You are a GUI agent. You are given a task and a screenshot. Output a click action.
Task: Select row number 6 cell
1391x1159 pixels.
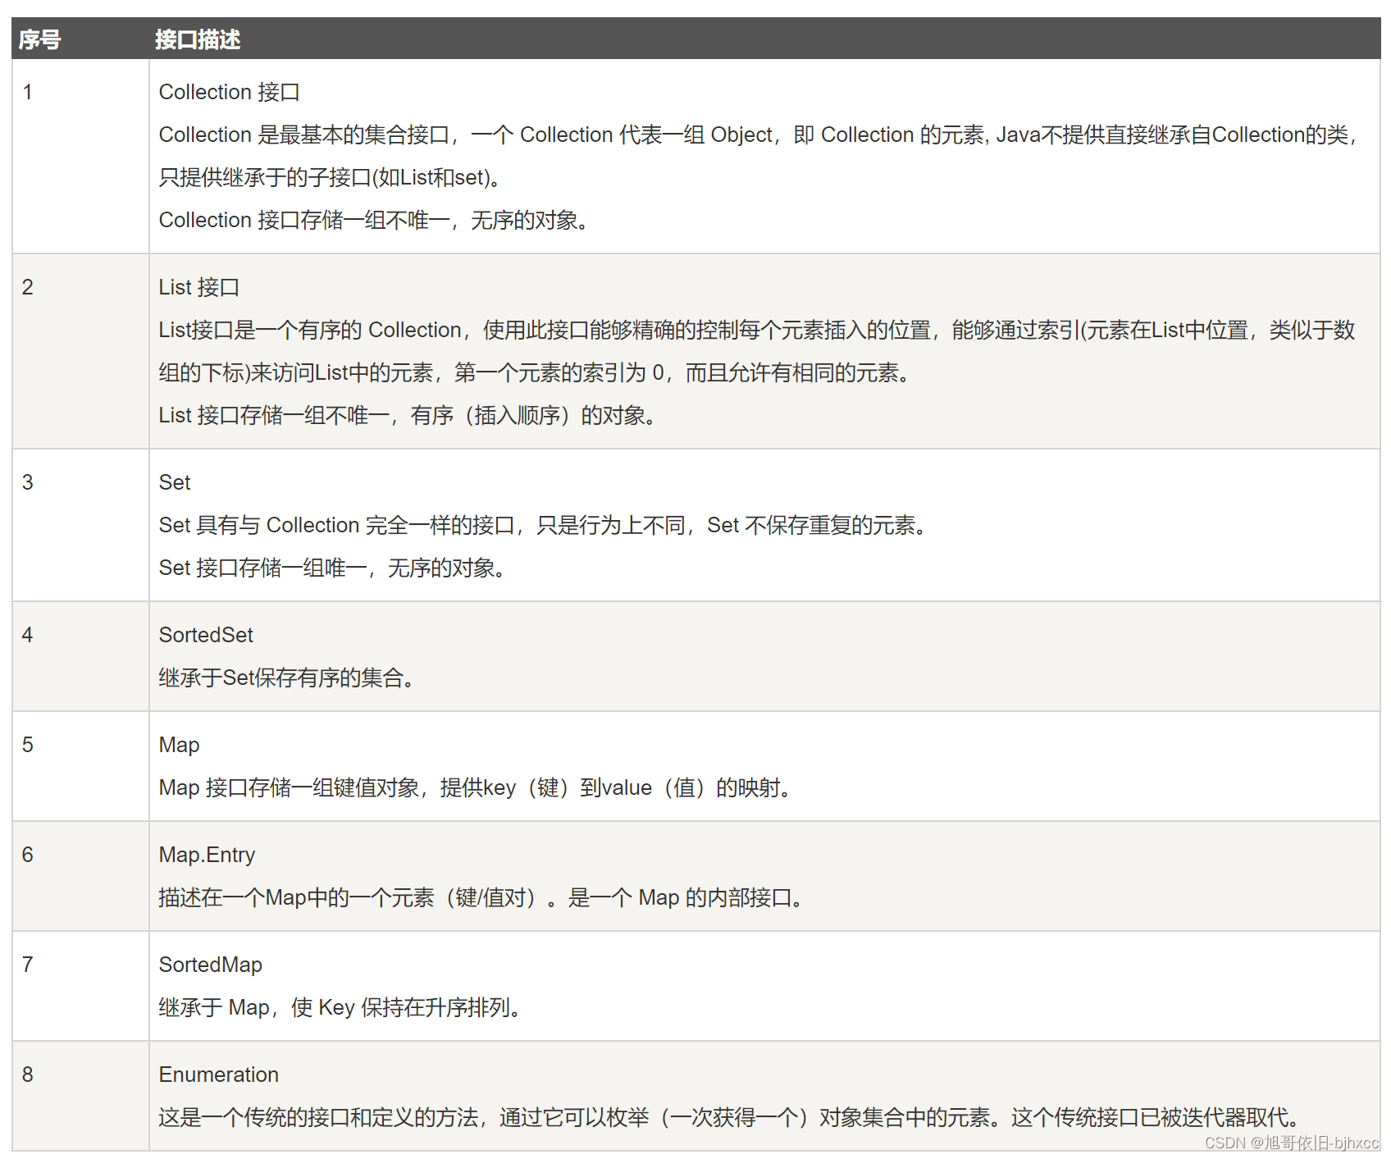80,876
